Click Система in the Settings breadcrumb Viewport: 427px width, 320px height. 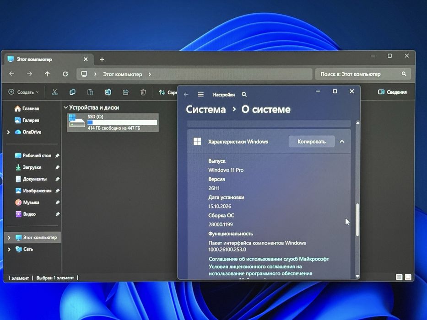coord(206,109)
